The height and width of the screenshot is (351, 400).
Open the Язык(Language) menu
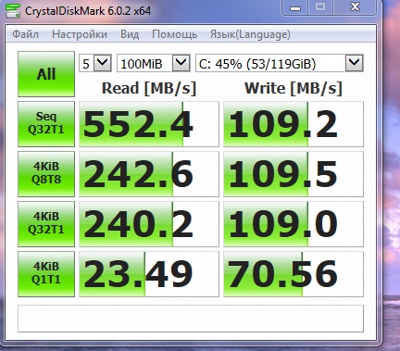(250, 34)
